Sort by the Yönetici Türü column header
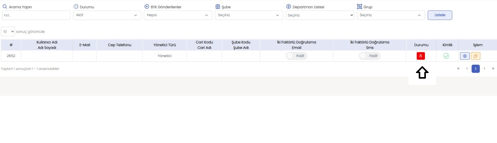 click(x=165, y=45)
